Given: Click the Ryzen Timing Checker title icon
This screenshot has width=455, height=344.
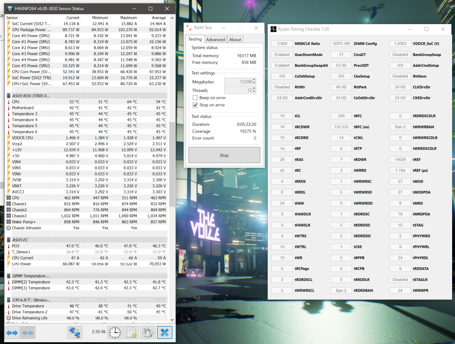Looking at the screenshot, I should [x=274, y=29].
